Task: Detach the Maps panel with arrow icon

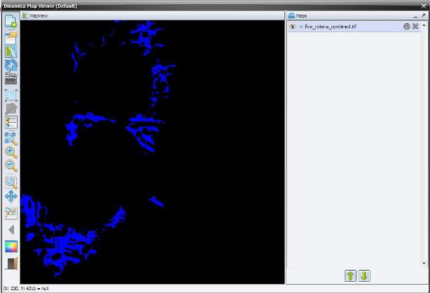Action: 424,16
